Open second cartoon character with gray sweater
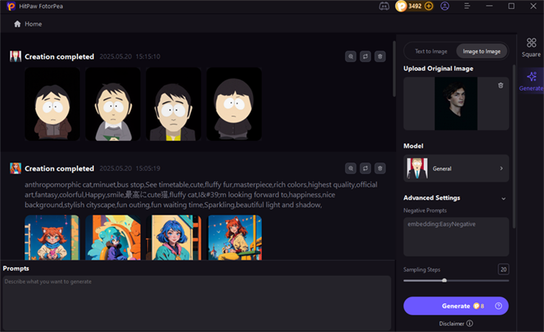Screen dimensions: 544x332 [x=113, y=104]
